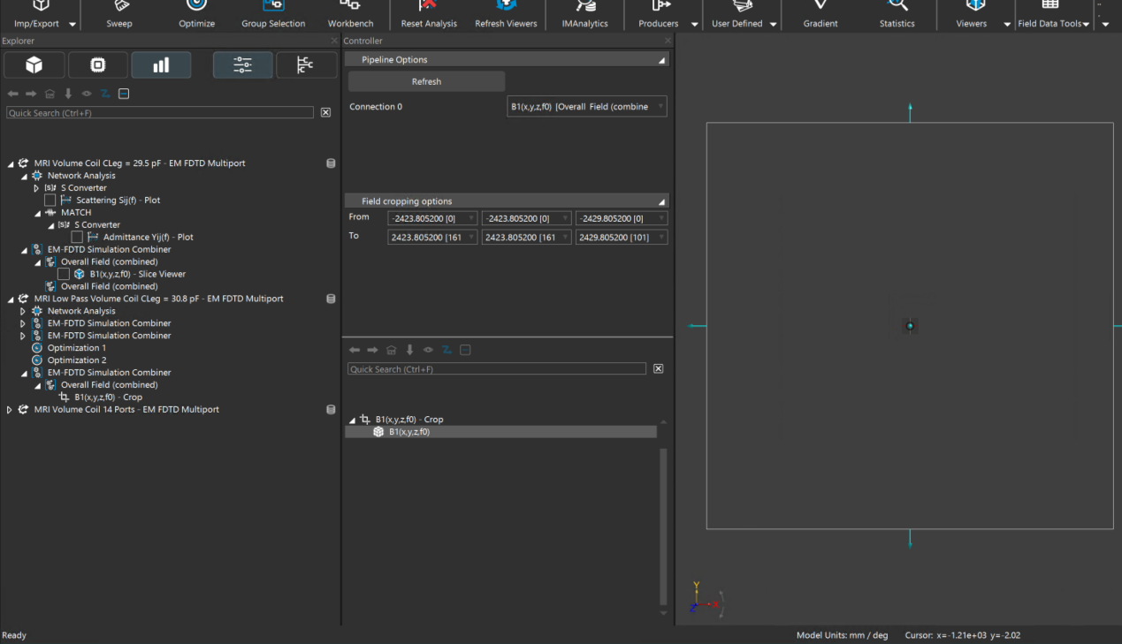Screen dimensions: 1122x644
Task: Tick the B1(x,y,z,f0) Slice Viewer checkbox
Action: 64,275
